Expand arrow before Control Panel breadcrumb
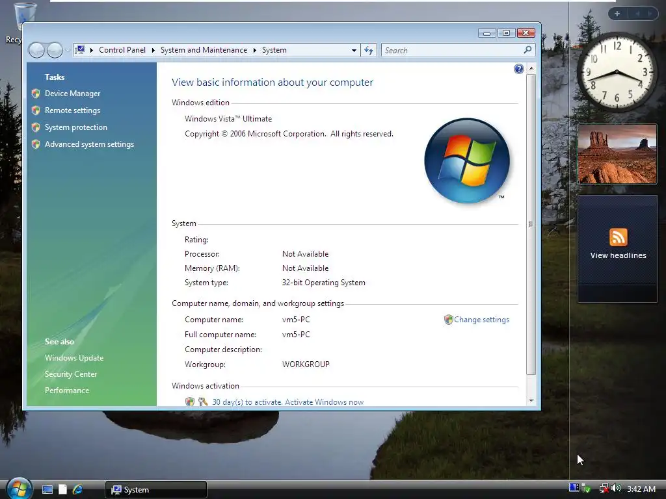Viewport: 666px width, 499px height. pos(91,50)
